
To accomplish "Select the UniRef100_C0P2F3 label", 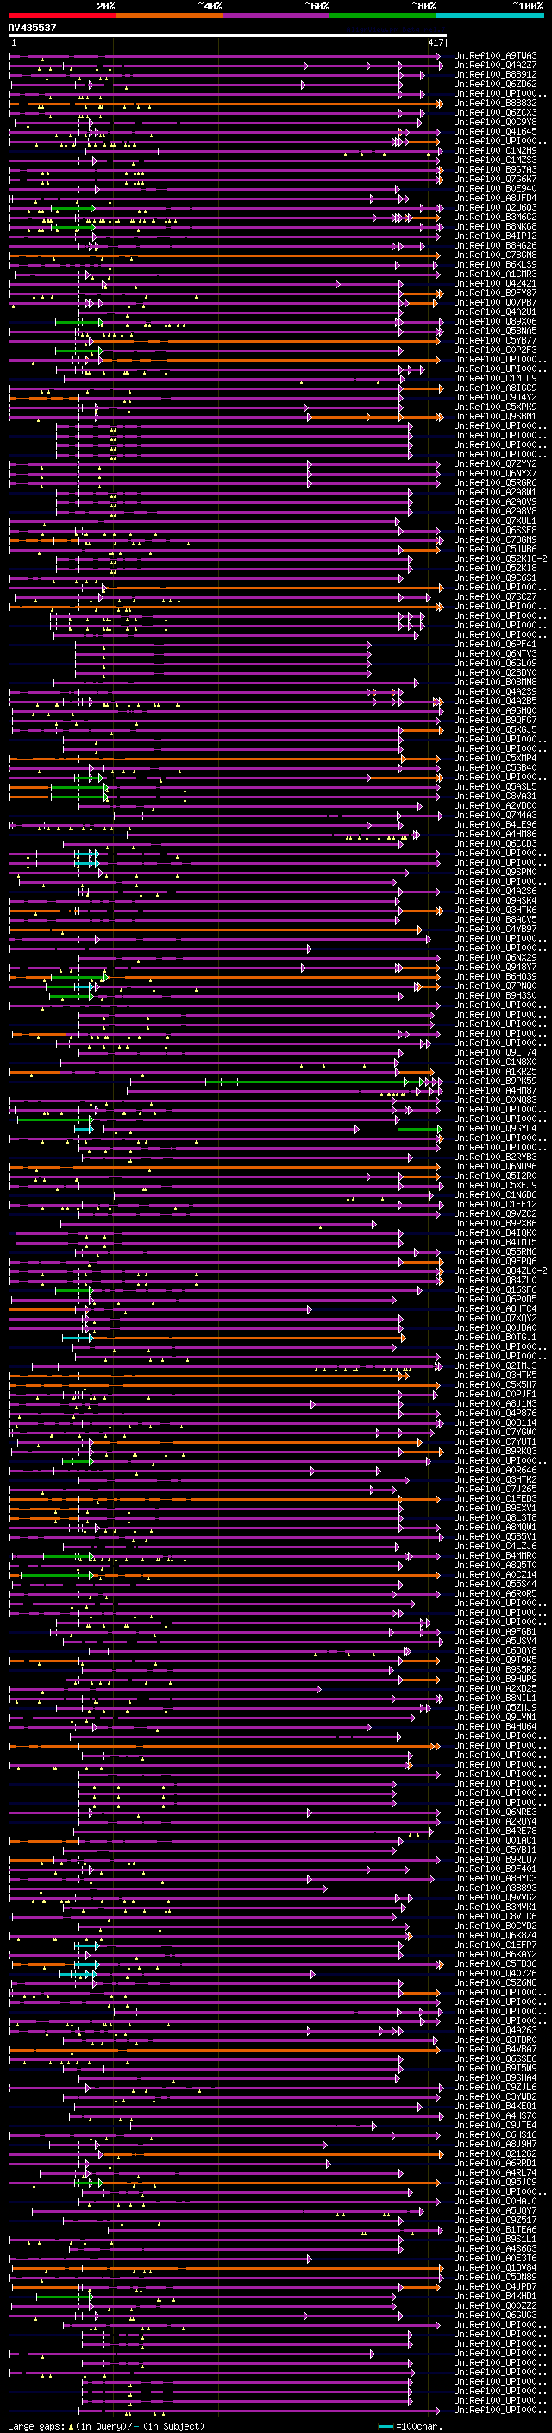I will click(495, 350).
